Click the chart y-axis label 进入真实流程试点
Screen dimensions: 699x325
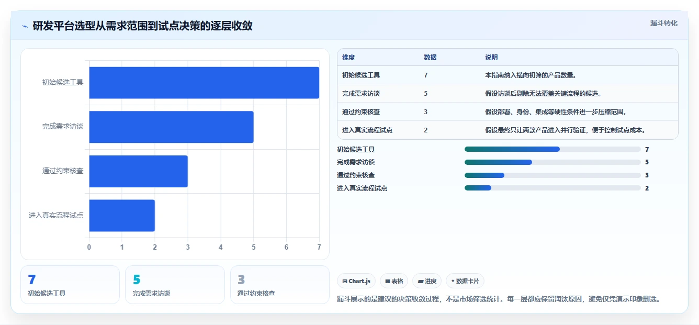click(x=56, y=215)
